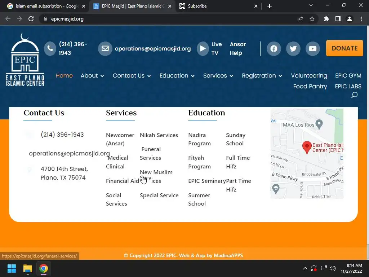Open Fityah Program link
Viewport: 369px width, 277px height.
click(x=199, y=162)
